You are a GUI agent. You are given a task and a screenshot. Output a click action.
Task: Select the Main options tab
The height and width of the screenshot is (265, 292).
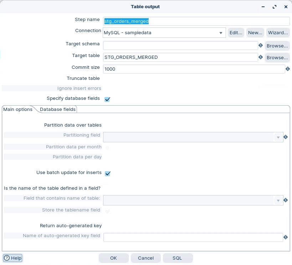pyautogui.click(x=18, y=109)
